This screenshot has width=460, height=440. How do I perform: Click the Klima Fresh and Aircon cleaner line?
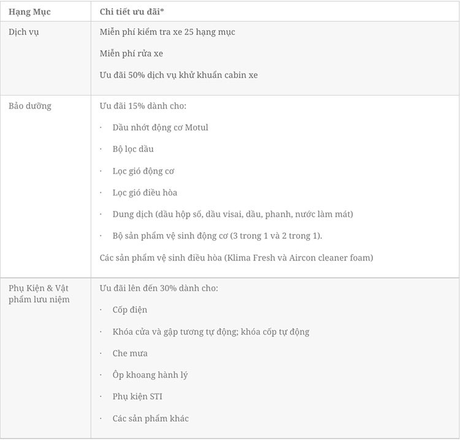(x=236, y=257)
